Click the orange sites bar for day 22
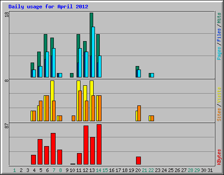The height and width of the screenshot is (175, 224). click(152, 118)
